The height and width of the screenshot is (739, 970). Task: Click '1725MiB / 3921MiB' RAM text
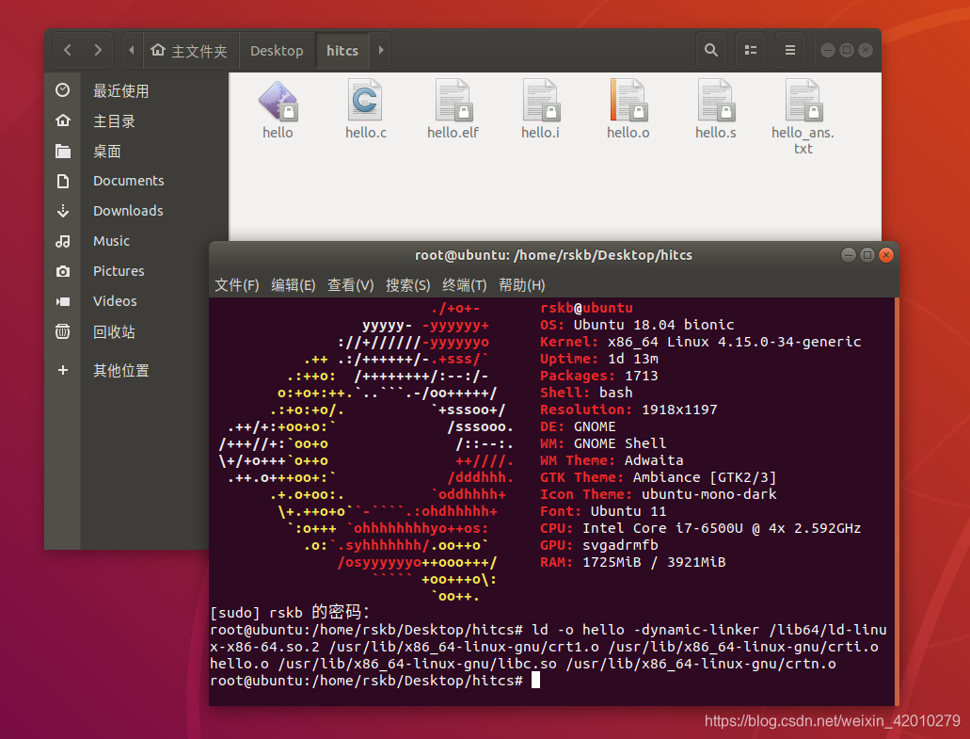654,563
